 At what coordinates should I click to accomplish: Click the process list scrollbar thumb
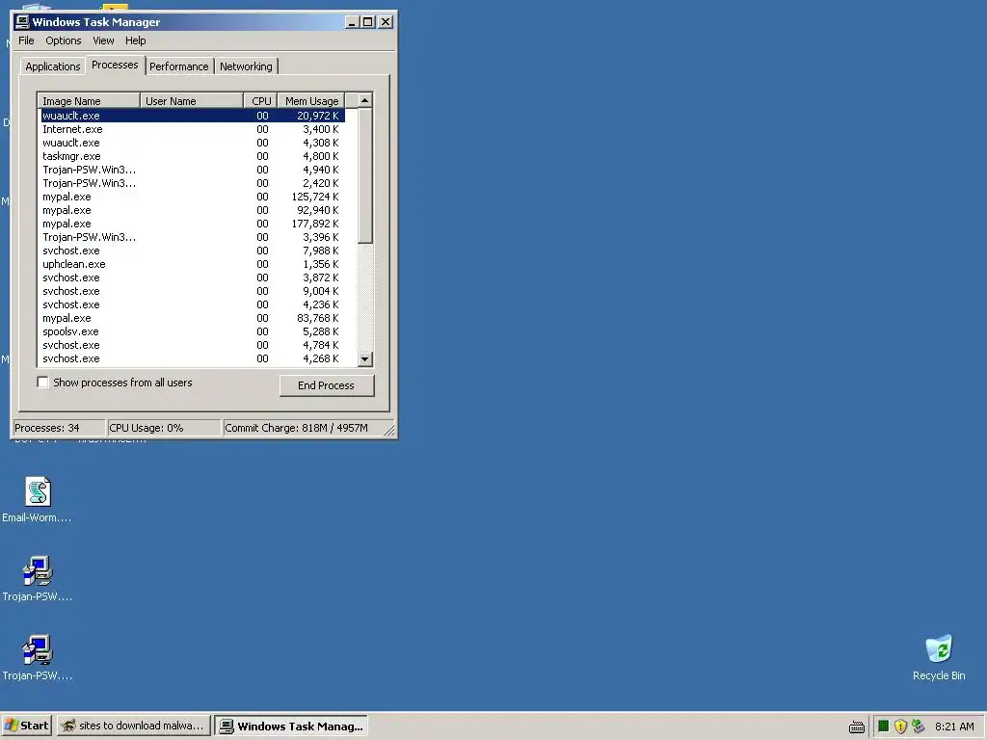(365, 175)
